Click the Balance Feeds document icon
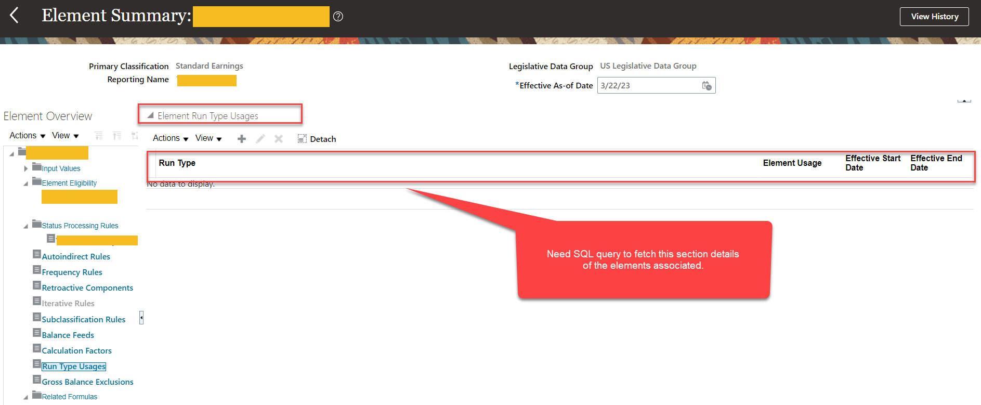The width and height of the screenshot is (981, 405). (x=36, y=333)
